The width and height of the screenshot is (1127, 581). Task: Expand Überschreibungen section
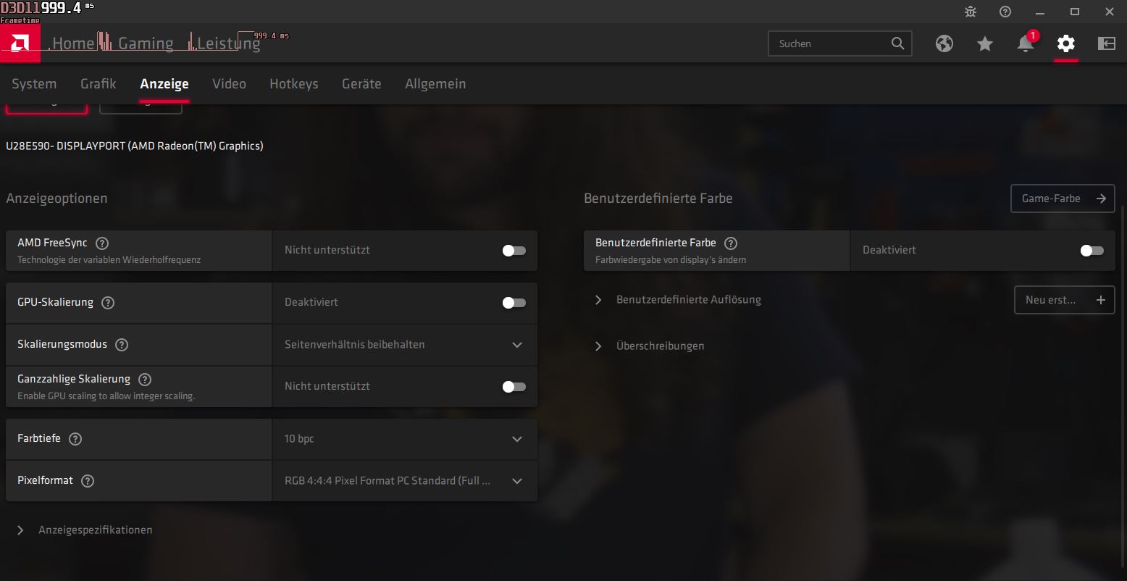tap(650, 346)
